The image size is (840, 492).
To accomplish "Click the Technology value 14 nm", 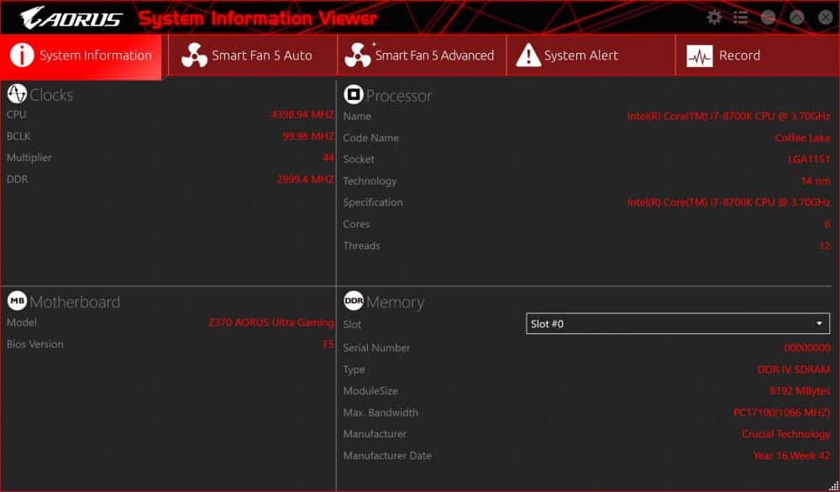I will pyautogui.click(x=816, y=181).
